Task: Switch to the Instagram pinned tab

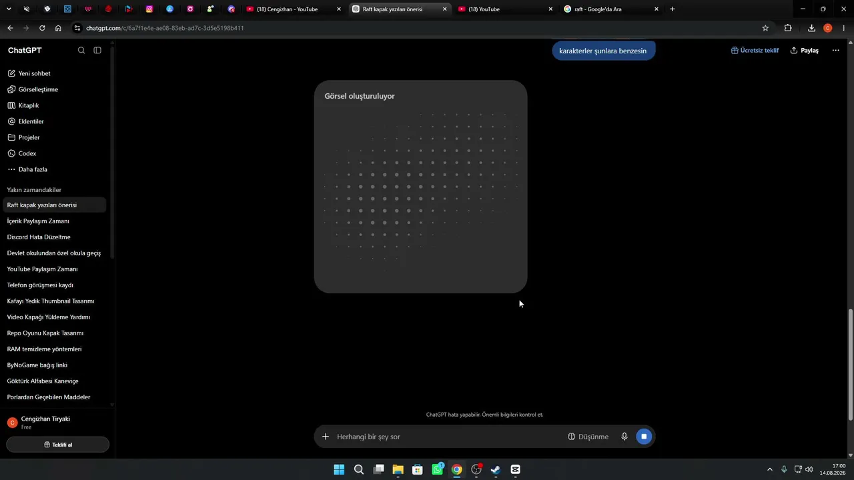Action: tap(149, 9)
